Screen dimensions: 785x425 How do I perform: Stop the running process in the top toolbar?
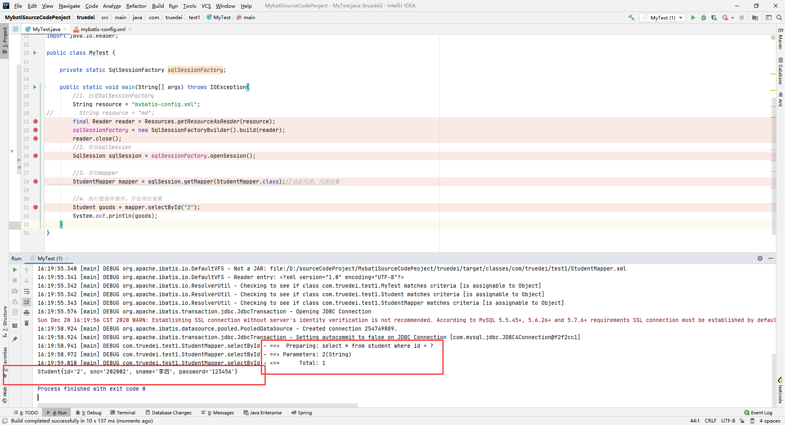(x=742, y=18)
